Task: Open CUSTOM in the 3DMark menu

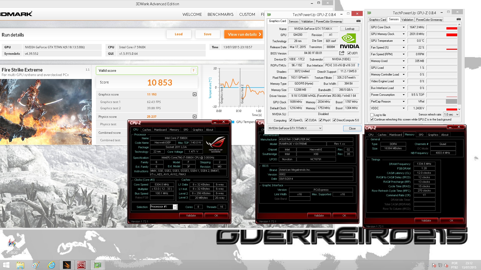Action: pos(247,14)
